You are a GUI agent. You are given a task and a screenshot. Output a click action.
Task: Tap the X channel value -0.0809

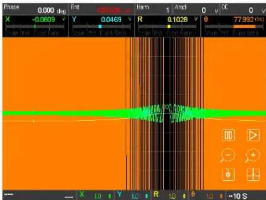pos(44,19)
